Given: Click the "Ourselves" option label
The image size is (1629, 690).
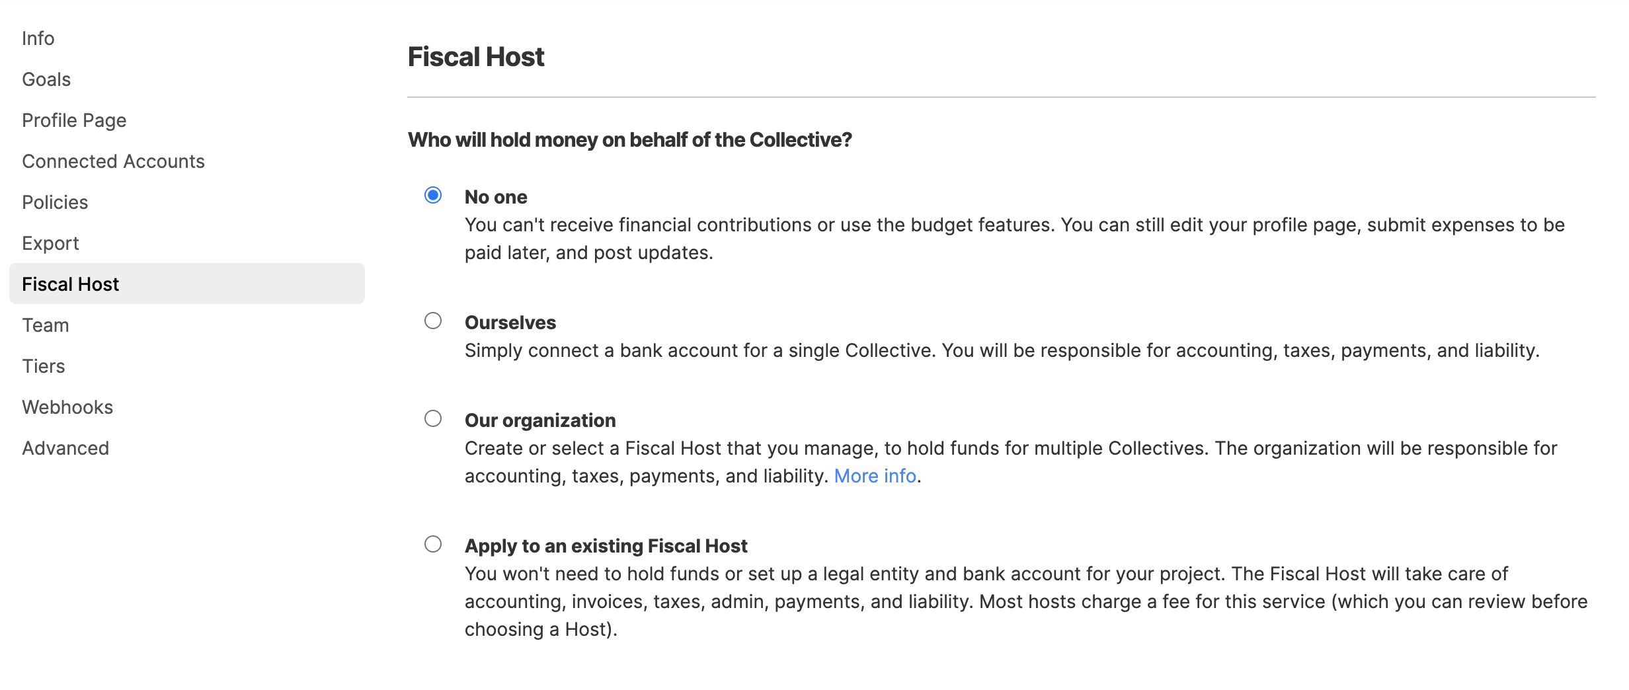Looking at the screenshot, I should (x=510, y=323).
